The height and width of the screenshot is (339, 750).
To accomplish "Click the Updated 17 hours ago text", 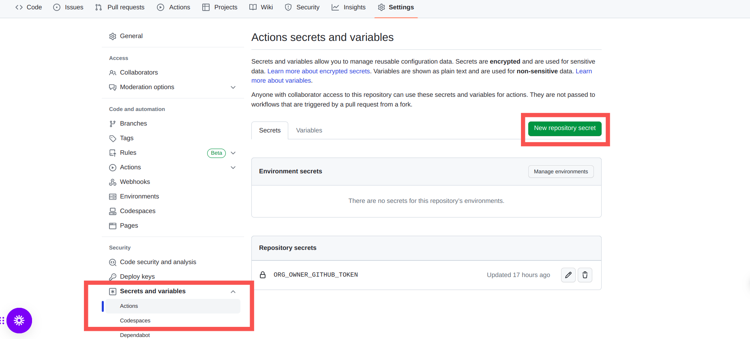I will [x=519, y=275].
